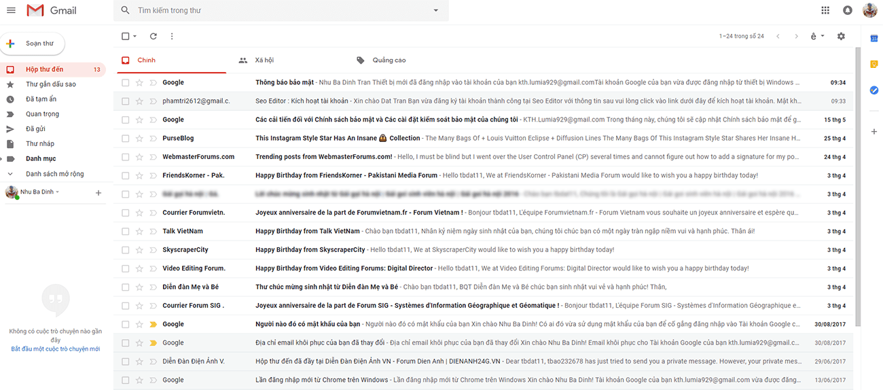
Task: Go to the newer messages arrow
Action: [x=778, y=36]
